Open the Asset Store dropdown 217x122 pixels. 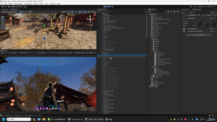tap(17, 6)
